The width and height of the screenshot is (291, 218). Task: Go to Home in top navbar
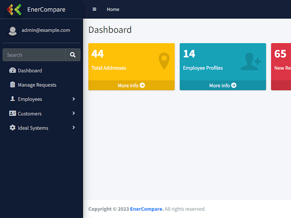(113, 9)
